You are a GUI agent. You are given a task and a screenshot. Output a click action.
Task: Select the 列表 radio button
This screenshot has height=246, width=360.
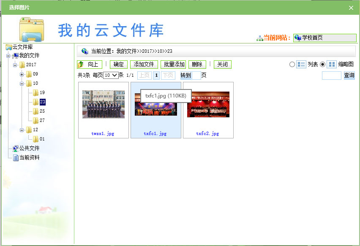pyautogui.click(x=292, y=65)
